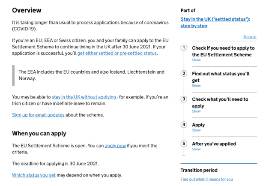The width and height of the screenshot is (269, 186).
Task: Click the step 3 circle icon
Action: 184,99
